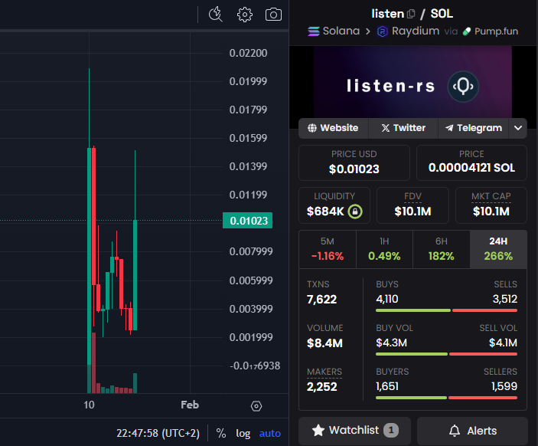The image size is (538, 446).
Task: Click the MAKERS 2,252 value
Action: tap(322, 387)
